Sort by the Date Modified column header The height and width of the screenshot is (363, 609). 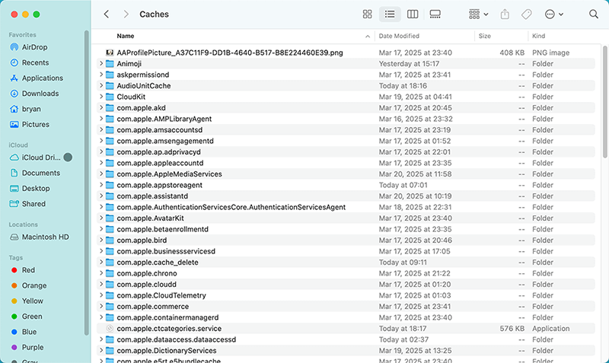point(399,36)
